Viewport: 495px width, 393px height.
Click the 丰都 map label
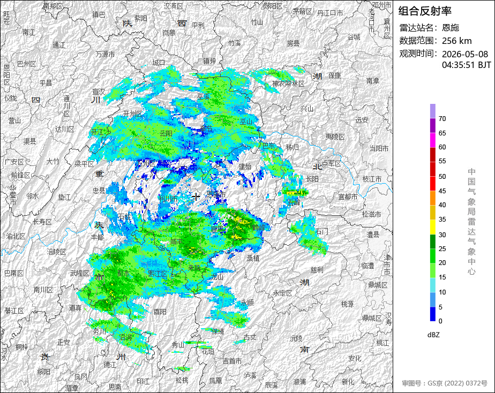97,237
